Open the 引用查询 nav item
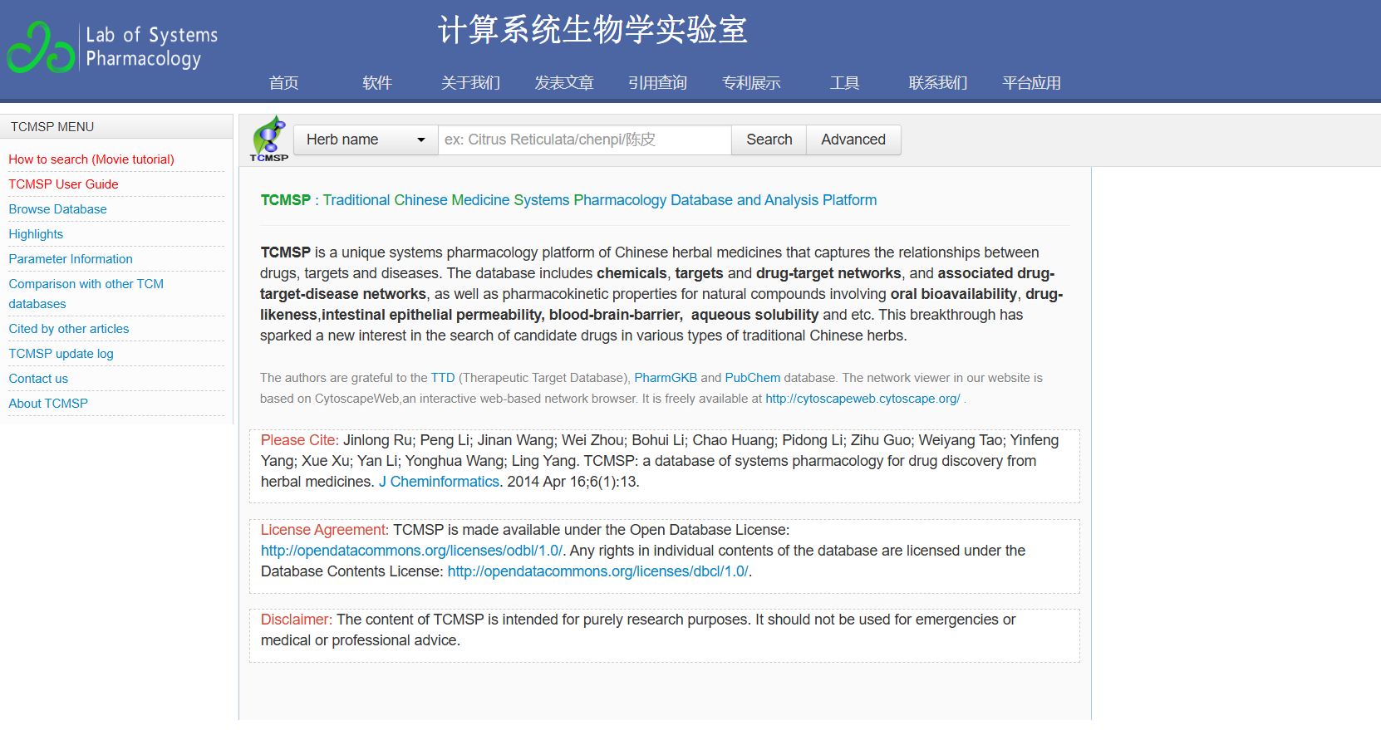Screen dimensions: 1381x730 click(x=658, y=82)
